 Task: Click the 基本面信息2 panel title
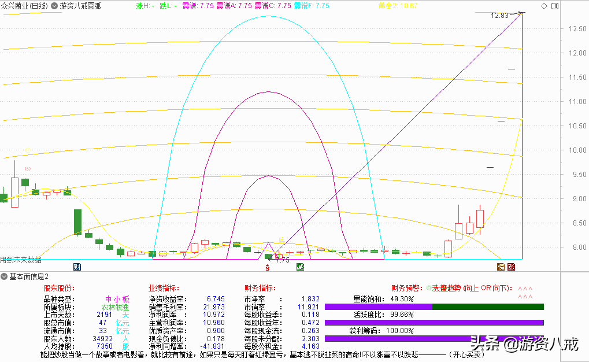click(x=29, y=276)
